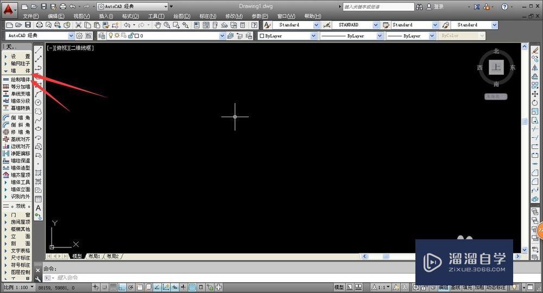
Task: Toggle 编组 in status bar
Action: pyautogui.click(x=444, y=288)
